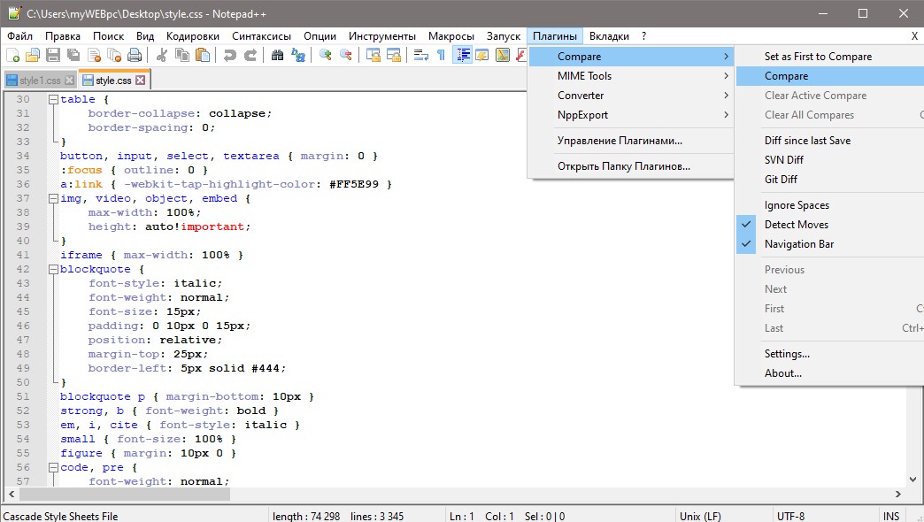Click the Copy toolbar icon

pos(182,56)
